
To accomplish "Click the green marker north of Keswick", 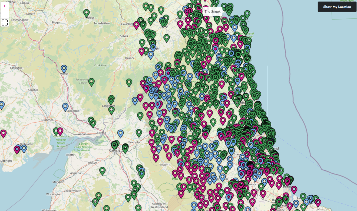I will click(x=98, y=196).
